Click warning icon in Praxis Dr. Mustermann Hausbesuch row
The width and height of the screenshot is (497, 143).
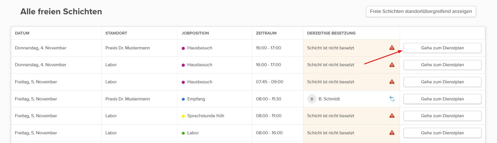(392, 48)
